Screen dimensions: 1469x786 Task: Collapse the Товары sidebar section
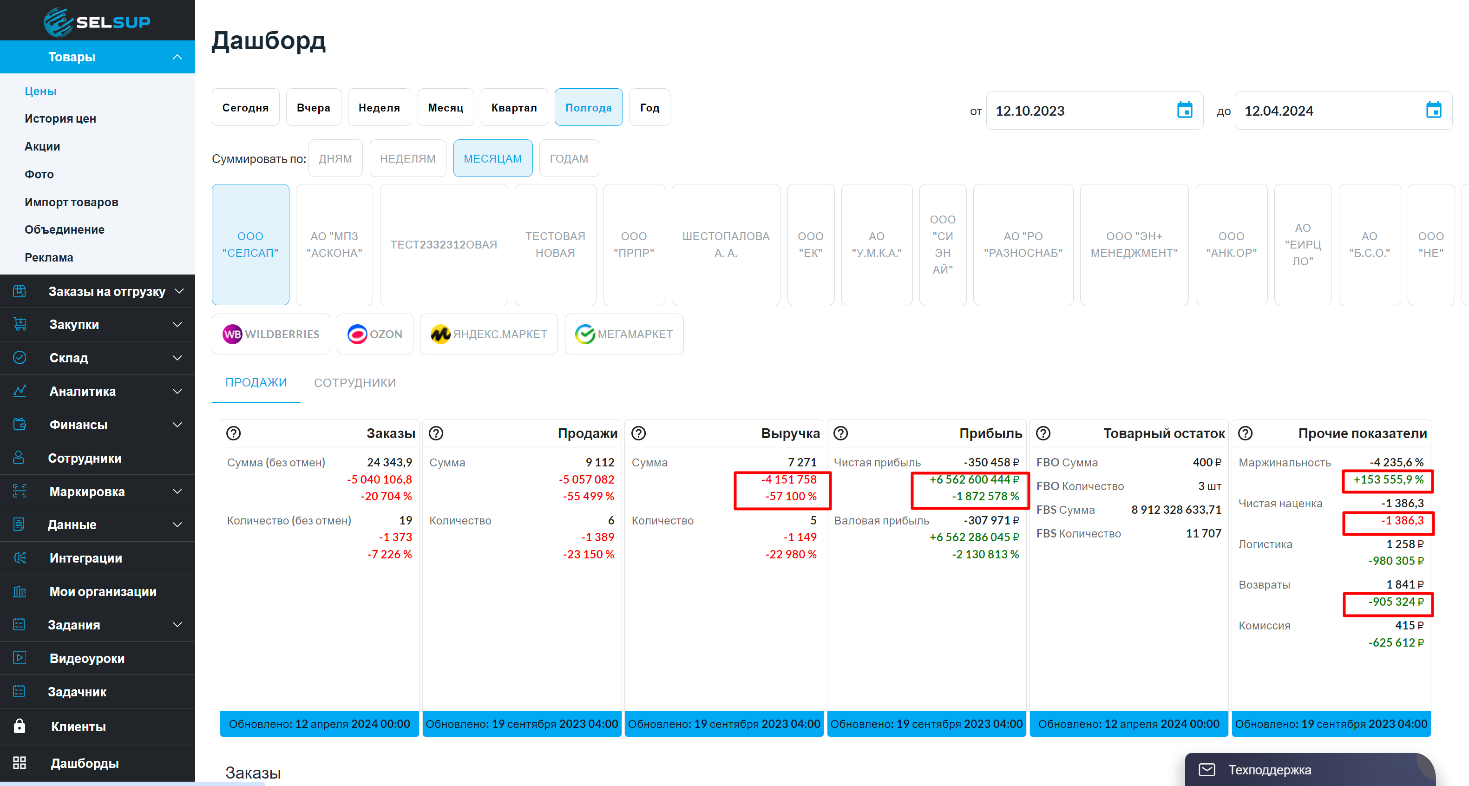tap(177, 57)
